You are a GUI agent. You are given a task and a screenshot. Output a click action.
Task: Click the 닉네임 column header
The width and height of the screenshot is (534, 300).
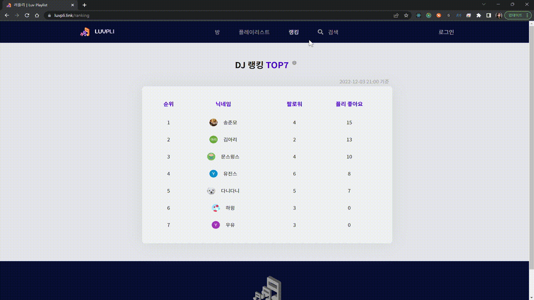[x=223, y=104]
